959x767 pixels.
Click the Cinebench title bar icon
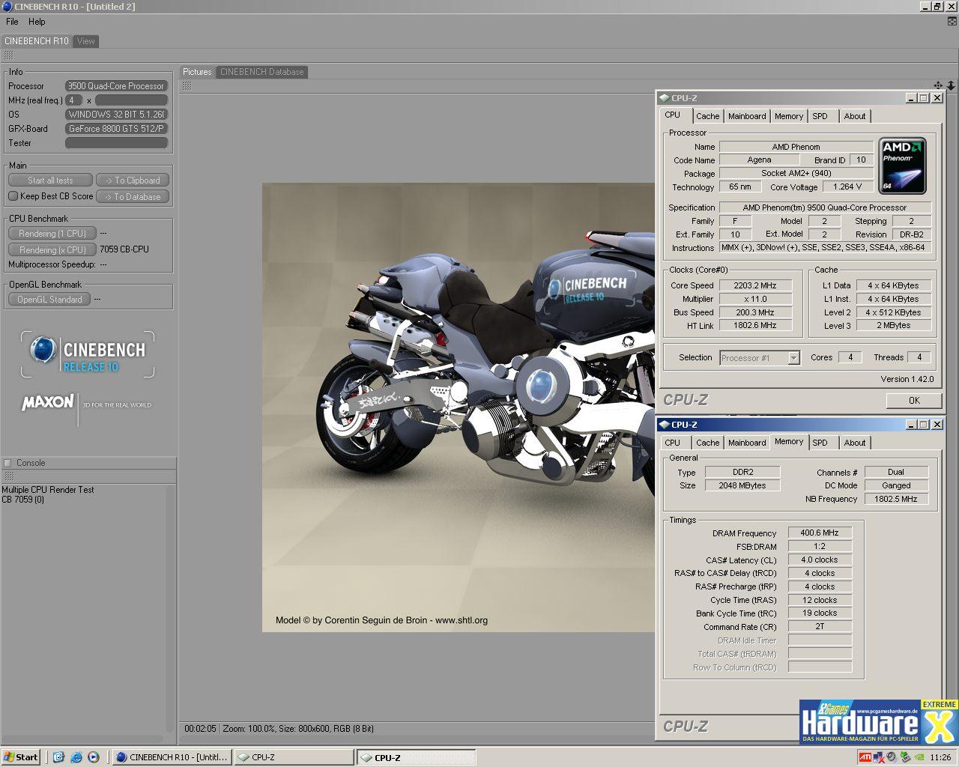coord(7,7)
